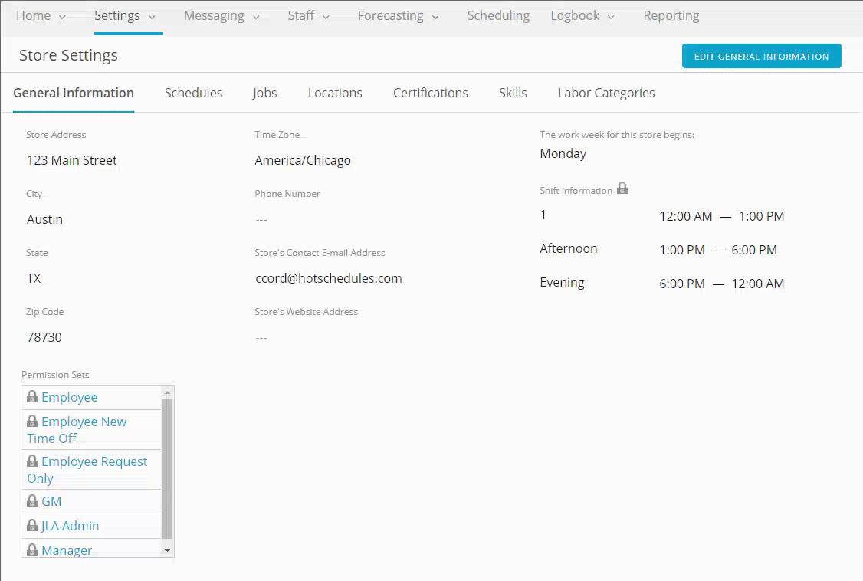Image resolution: width=863 pixels, height=581 pixels.
Task: Expand the Forecasting dropdown
Action: (435, 15)
